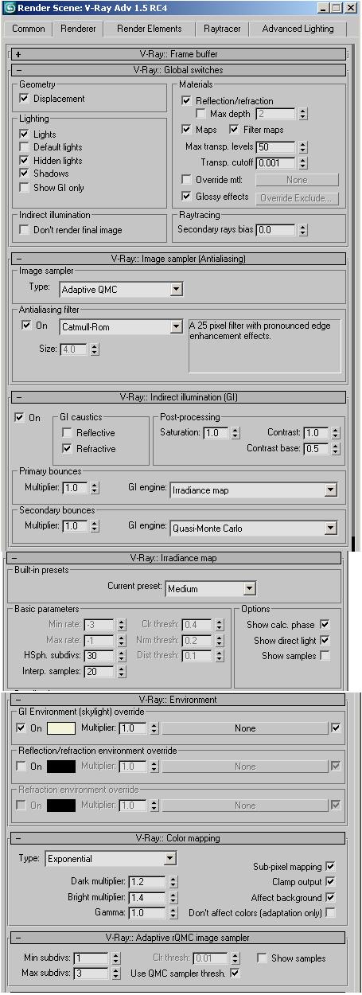
Task: Enable Reflective GI caustics checkbox
Action: 68,433
